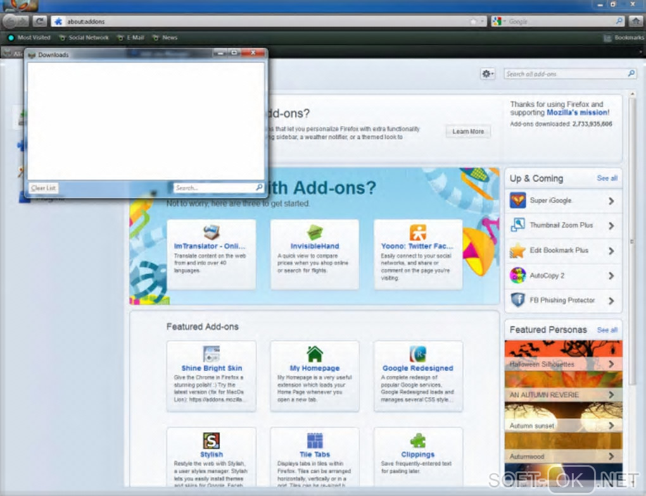
Task: Click the ImTranslator add-on icon
Action: point(212,232)
